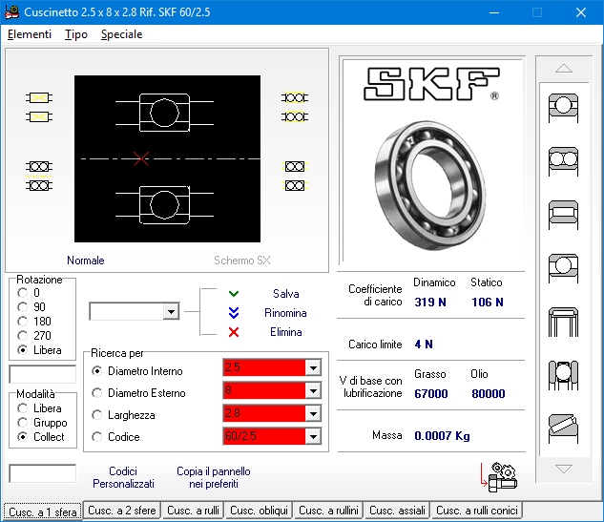Image resolution: width=604 pixels, height=522 pixels.
Task: Click Copia il pannello nei preferiti
Action: (x=214, y=477)
